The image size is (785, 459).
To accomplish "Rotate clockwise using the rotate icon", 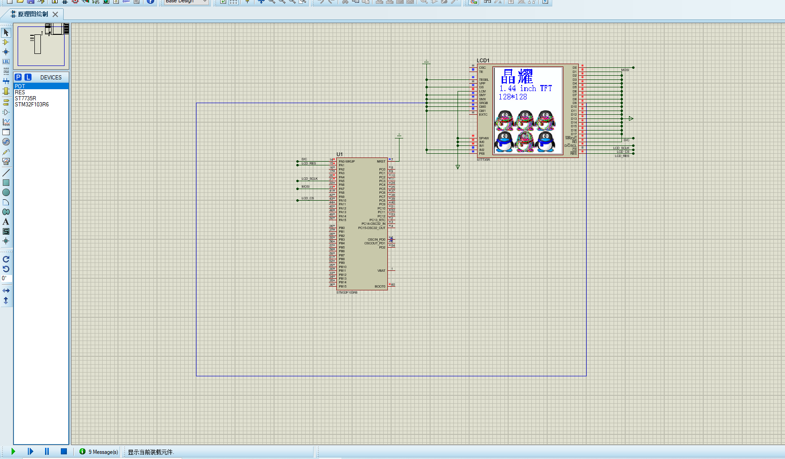I will coord(6,259).
